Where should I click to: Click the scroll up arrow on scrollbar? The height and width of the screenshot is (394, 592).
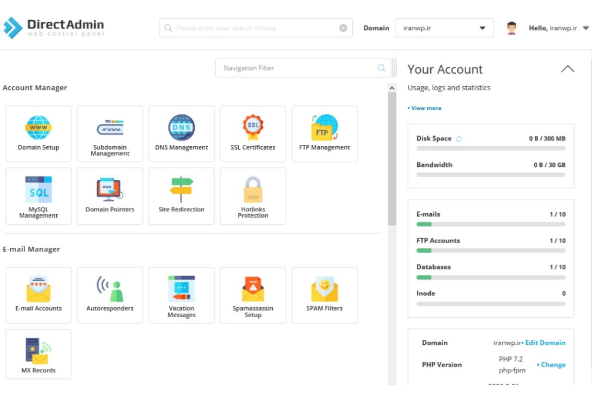tap(392, 88)
